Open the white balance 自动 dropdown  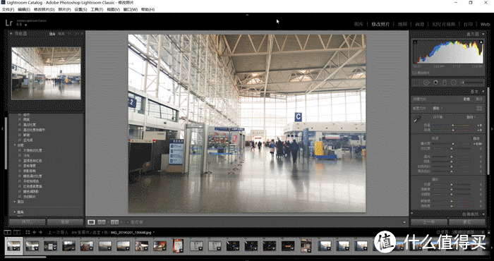[x=471, y=117]
